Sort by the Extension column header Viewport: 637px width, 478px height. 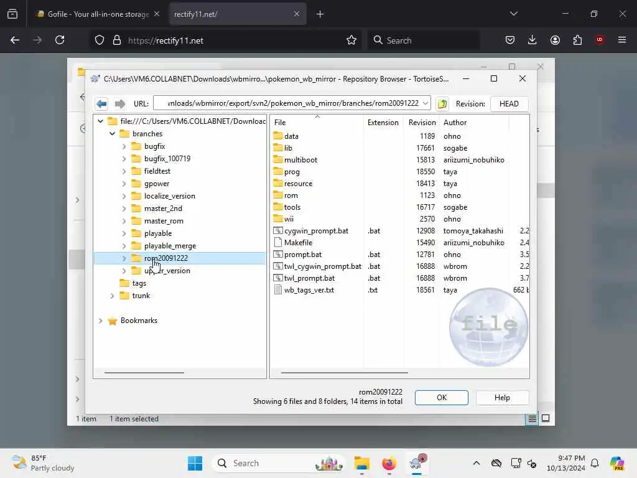tap(383, 123)
